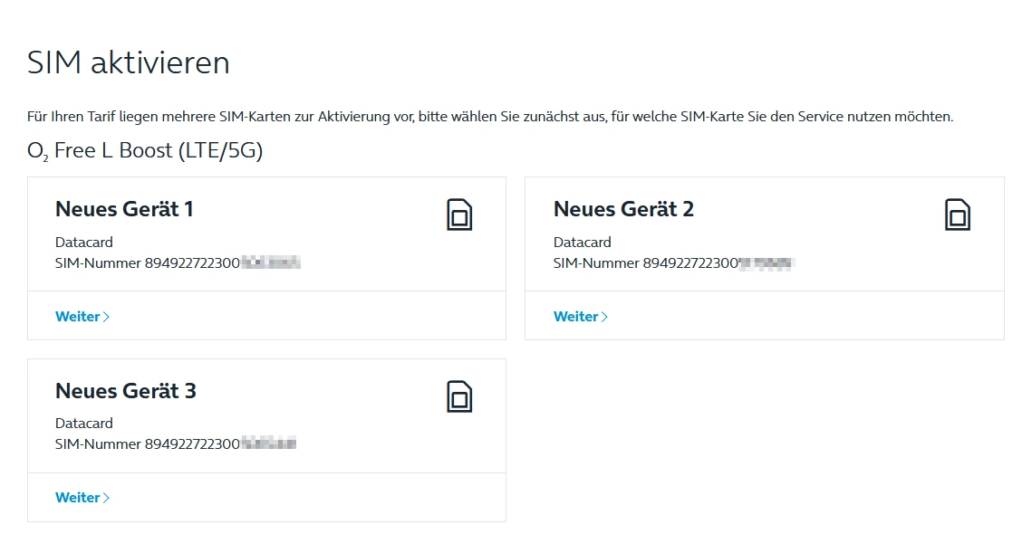
Task: Click the chevron arrow beside Weiter in Gerät 3 card
Action: click(x=107, y=498)
